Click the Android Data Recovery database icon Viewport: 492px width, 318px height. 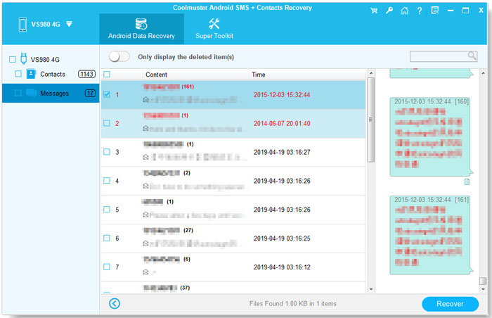point(141,23)
